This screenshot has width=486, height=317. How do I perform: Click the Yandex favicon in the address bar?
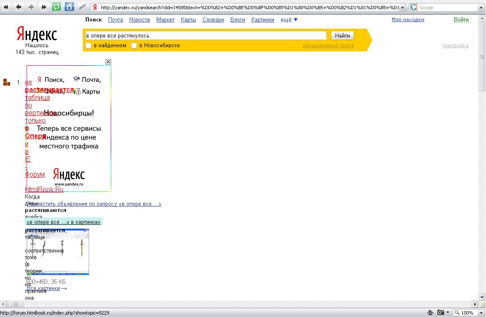click(x=95, y=8)
